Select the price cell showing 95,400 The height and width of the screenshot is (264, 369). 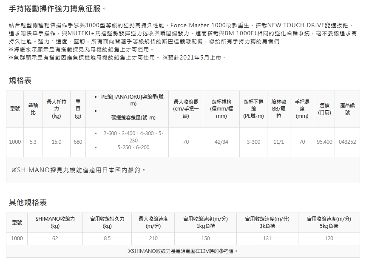point(325,142)
